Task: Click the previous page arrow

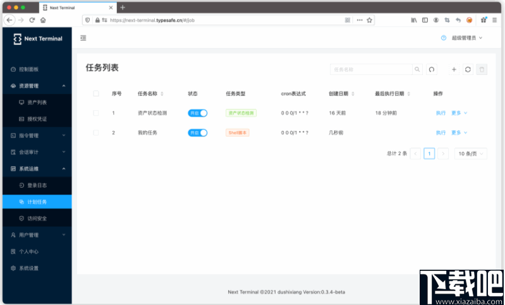Action: click(x=415, y=154)
